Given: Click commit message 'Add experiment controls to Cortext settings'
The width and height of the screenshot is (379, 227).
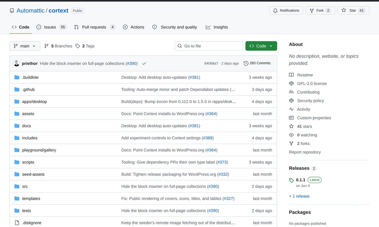Looking at the screenshot, I should click(161, 138).
